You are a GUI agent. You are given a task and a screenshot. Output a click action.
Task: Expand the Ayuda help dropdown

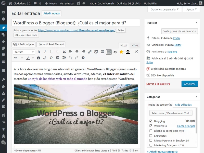pos(192,9)
